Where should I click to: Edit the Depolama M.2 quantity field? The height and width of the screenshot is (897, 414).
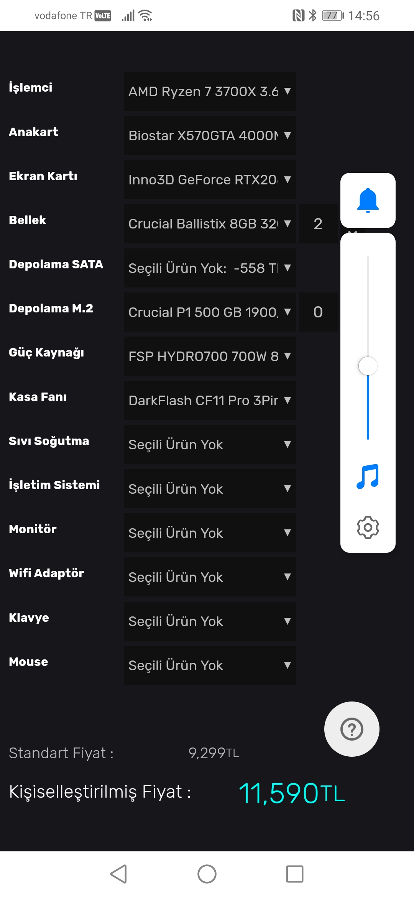point(318,312)
